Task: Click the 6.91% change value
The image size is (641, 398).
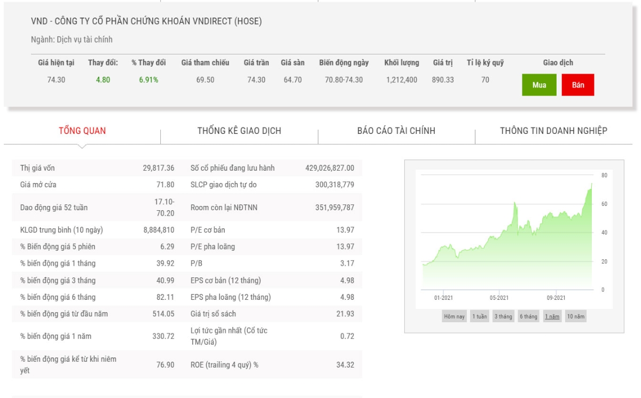Action: click(x=148, y=80)
